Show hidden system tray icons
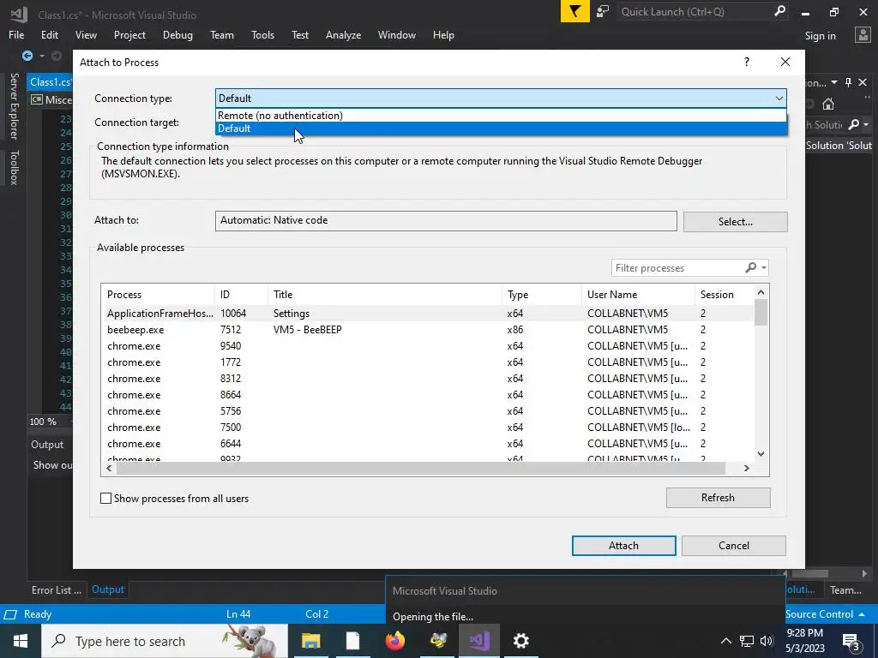The height and width of the screenshot is (658, 878). point(725,641)
